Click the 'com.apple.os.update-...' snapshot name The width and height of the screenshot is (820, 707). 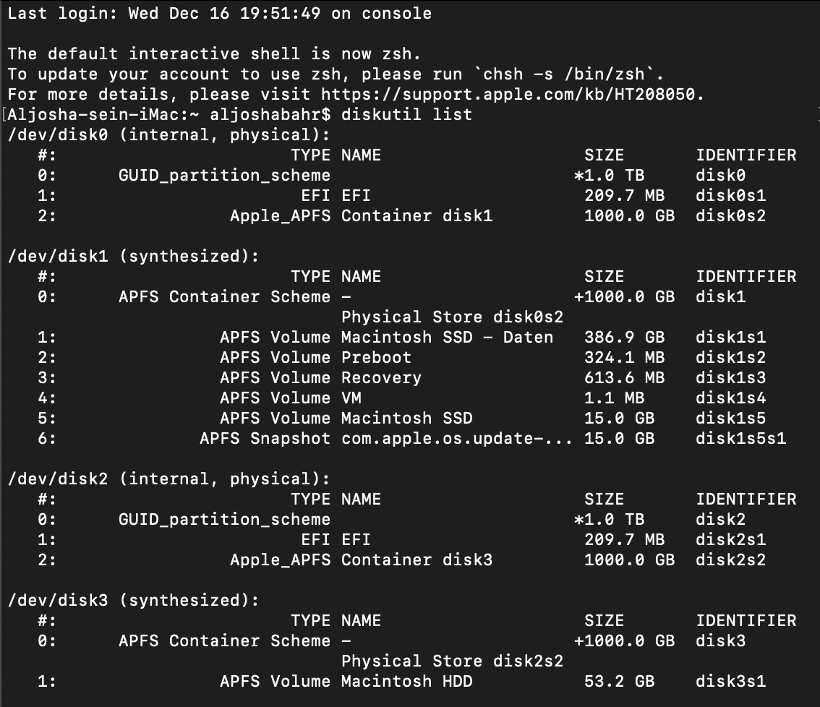pos(456,438)
